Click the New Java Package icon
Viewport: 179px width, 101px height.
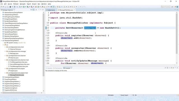[x=36, y=7]
